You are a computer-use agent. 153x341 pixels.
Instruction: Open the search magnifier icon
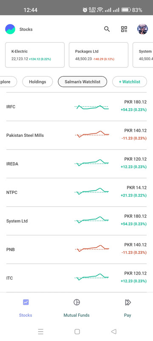[107, 29]
